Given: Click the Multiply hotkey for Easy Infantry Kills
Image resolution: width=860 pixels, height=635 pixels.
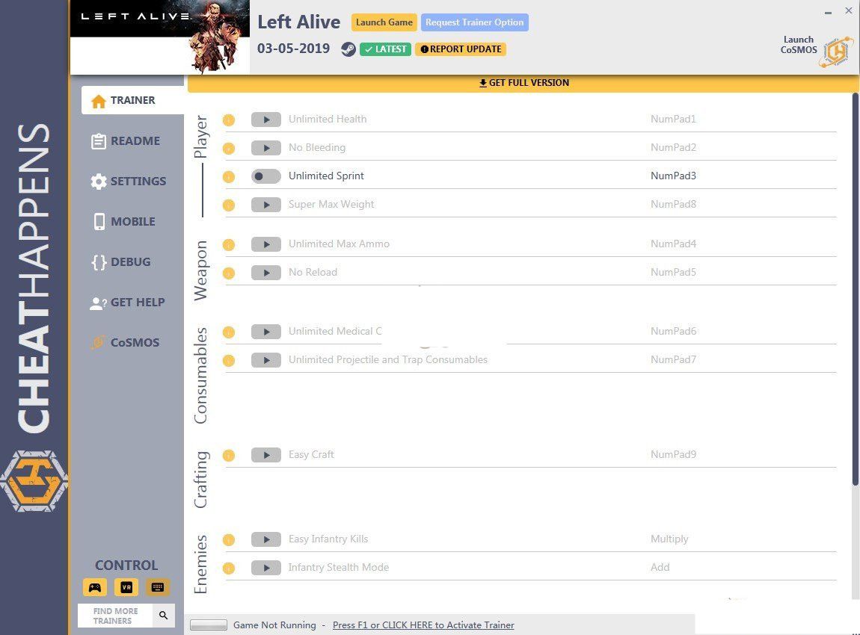Looking at the screenshot, I should point(669,539).
